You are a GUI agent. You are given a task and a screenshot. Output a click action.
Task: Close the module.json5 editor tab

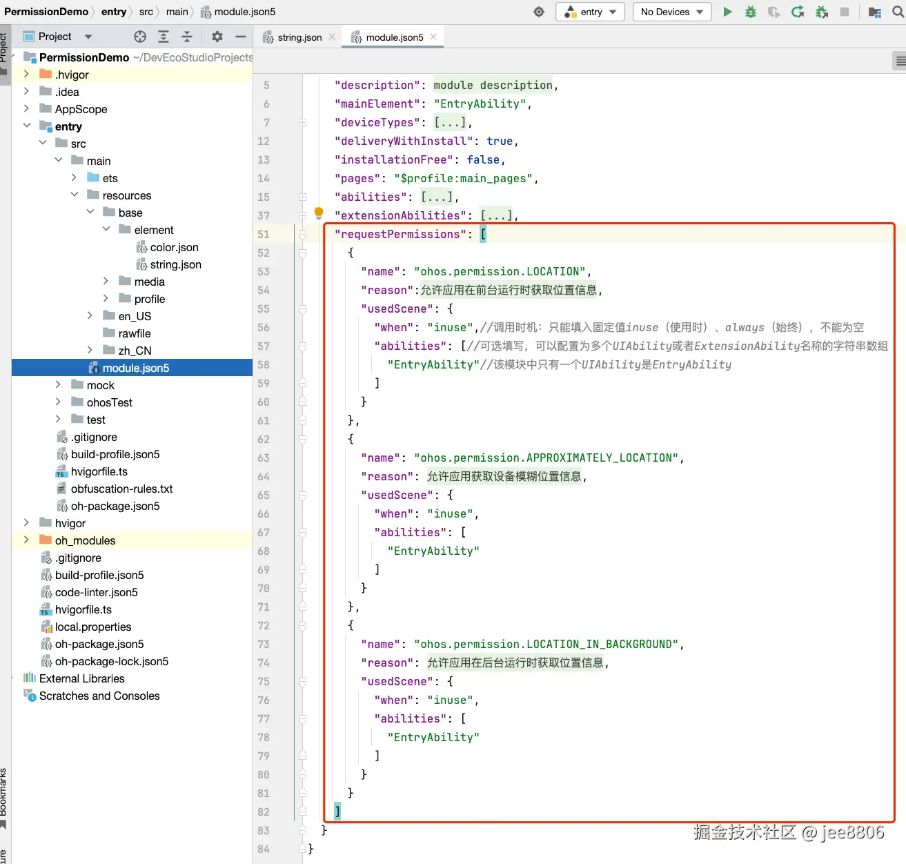tap(433, 37)
